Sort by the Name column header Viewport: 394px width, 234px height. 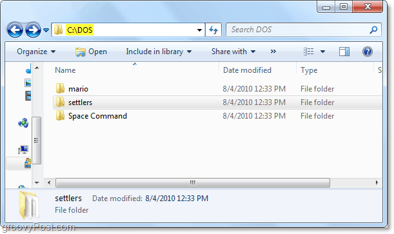(x=135, y=70)
